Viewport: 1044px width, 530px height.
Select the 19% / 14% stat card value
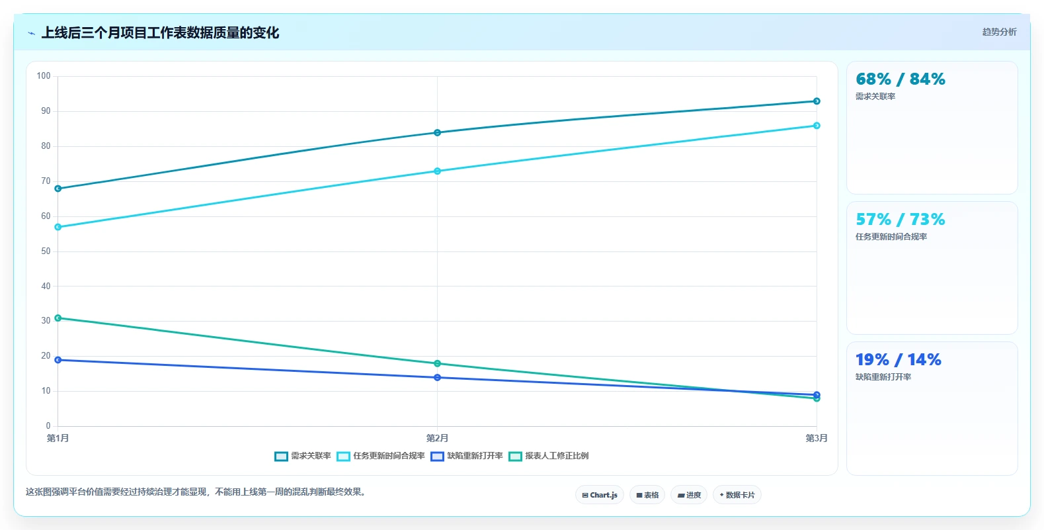point(898,360)
